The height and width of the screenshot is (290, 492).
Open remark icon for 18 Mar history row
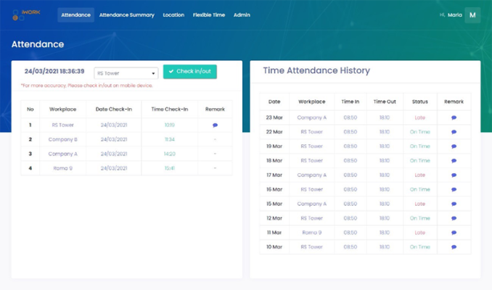click(454, 161)
